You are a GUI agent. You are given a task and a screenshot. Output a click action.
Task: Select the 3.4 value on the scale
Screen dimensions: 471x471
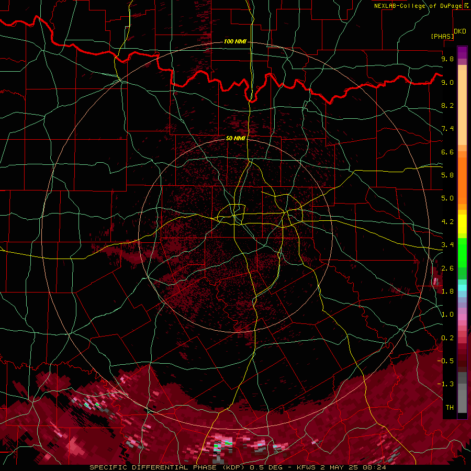coord(447,245)
